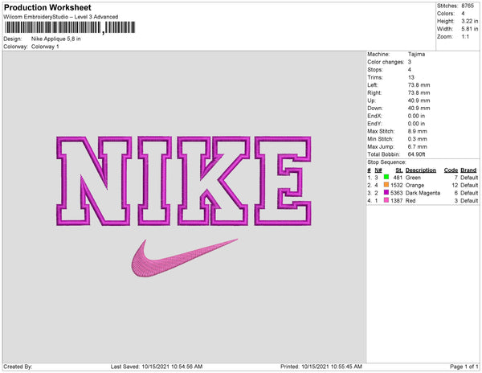Click the Max Jump value 6.7 mm
Viewport: 482px width, 373px height.
pos(418,146)
